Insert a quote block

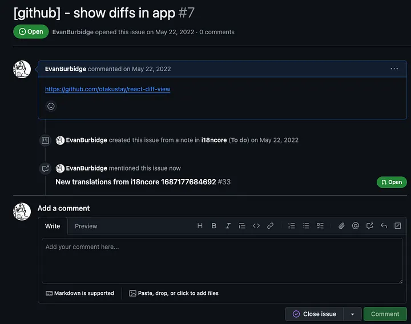[242, 226]
